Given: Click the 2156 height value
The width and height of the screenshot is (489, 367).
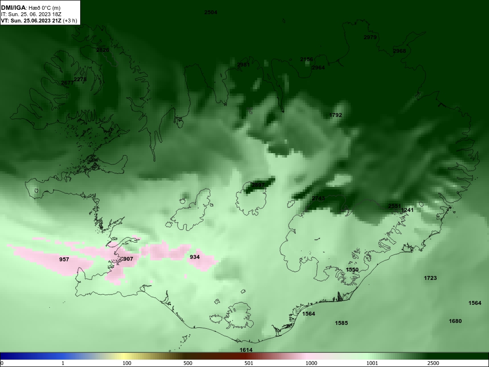Looking at the screenshot, I should [307, 59].
